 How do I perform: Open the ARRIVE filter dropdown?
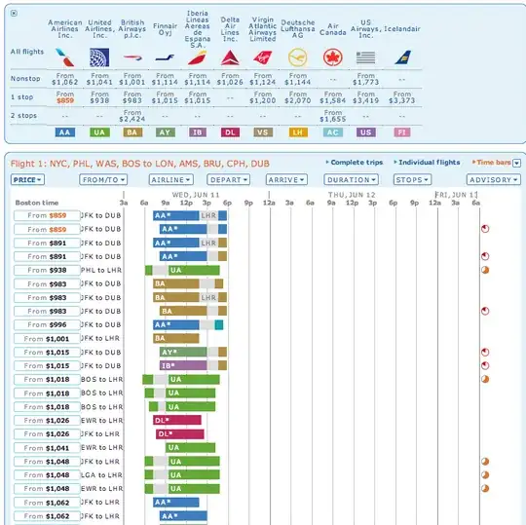pos(286,180)
